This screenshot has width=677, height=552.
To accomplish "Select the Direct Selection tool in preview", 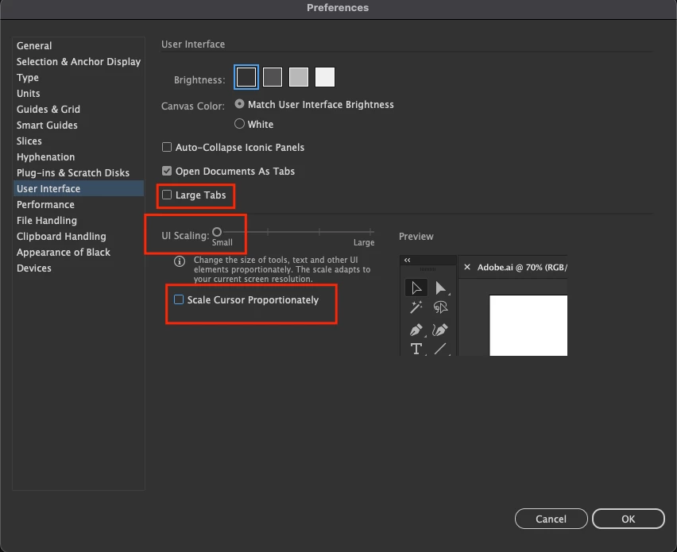I will (440, 288).
